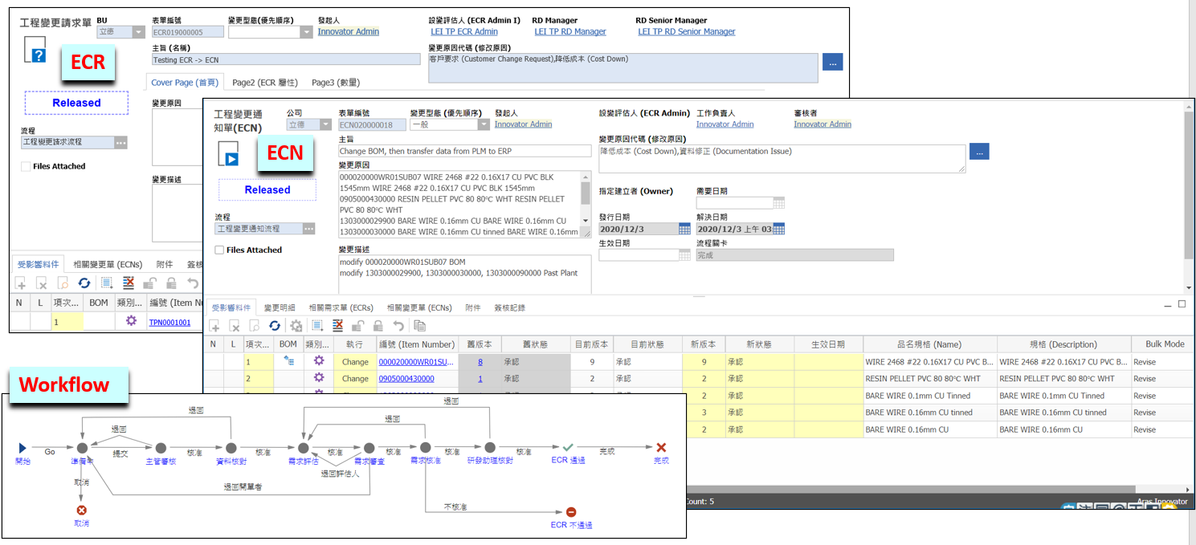Open ECN 附件 tab

pyautogui.click(x=473, y=307)
